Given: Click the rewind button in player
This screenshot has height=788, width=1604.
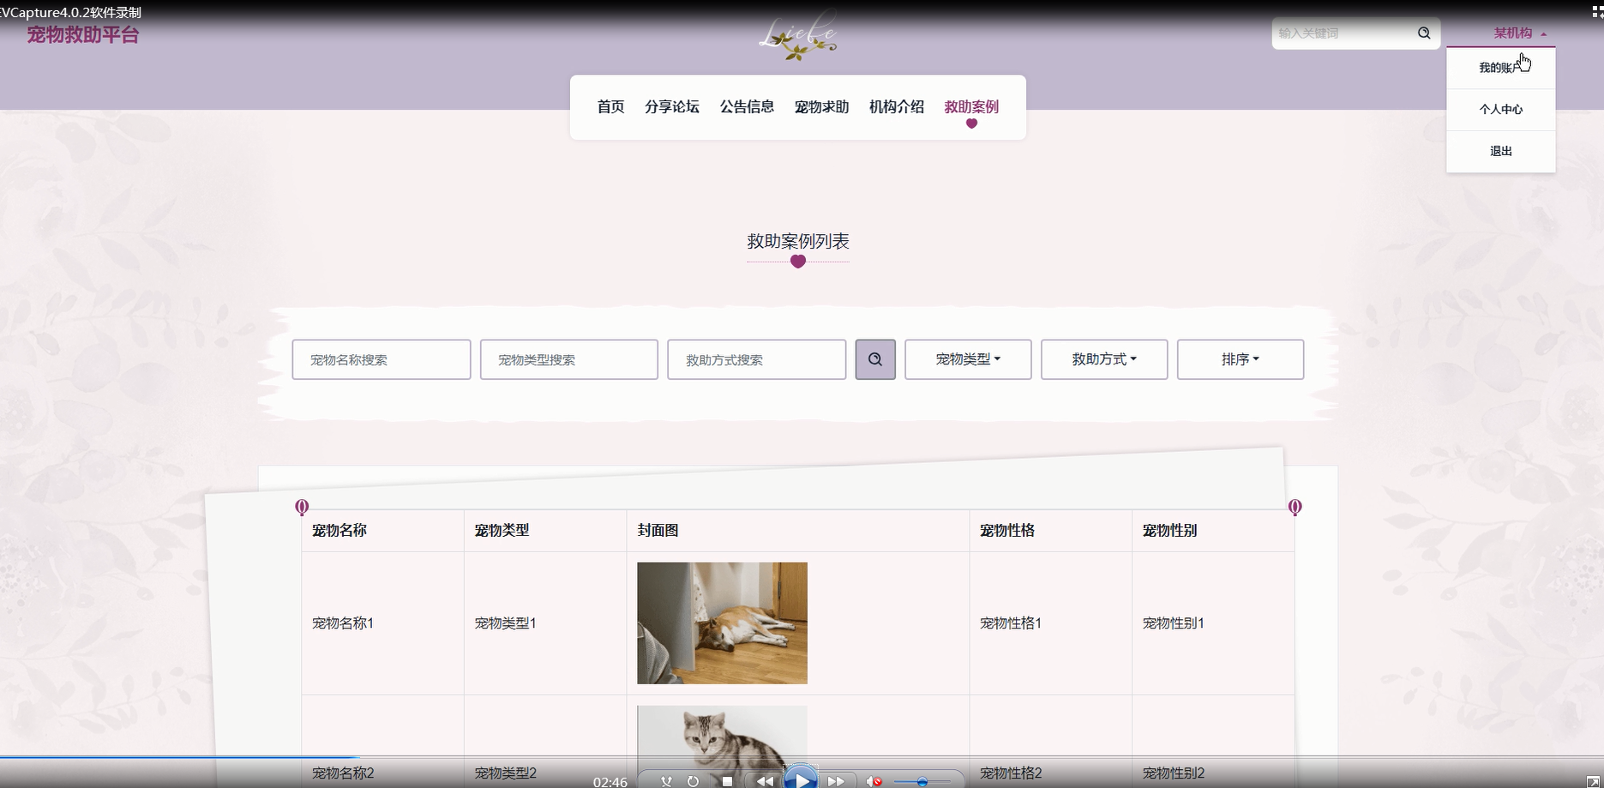Looking at the screenshot, I should coord(764,781).
